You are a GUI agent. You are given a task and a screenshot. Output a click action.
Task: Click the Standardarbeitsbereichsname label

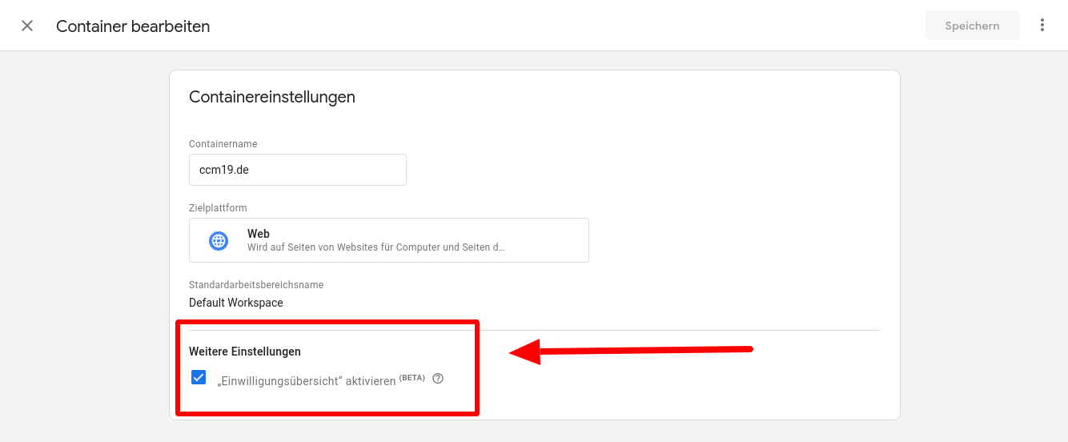255,285
